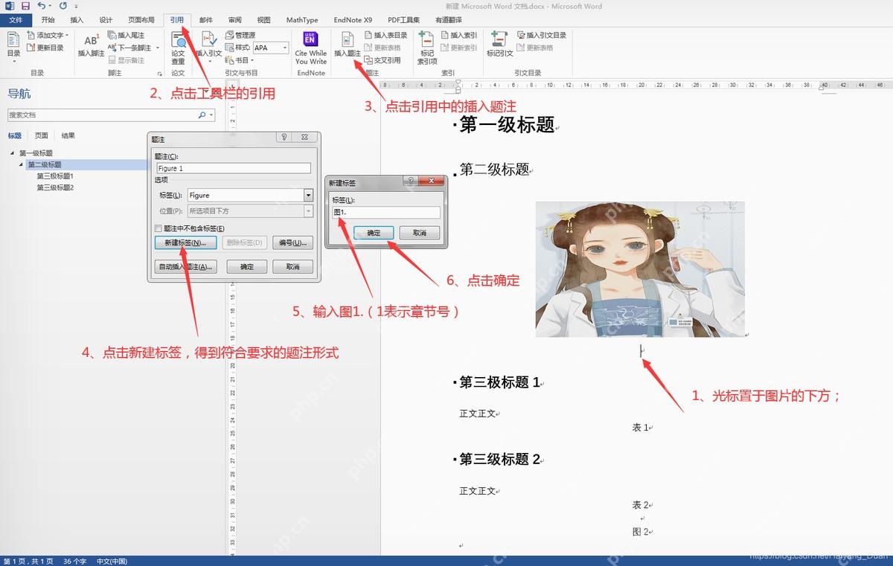
Task: Click 交叉引用 cross-reference
Action: [x=383, y=60]
